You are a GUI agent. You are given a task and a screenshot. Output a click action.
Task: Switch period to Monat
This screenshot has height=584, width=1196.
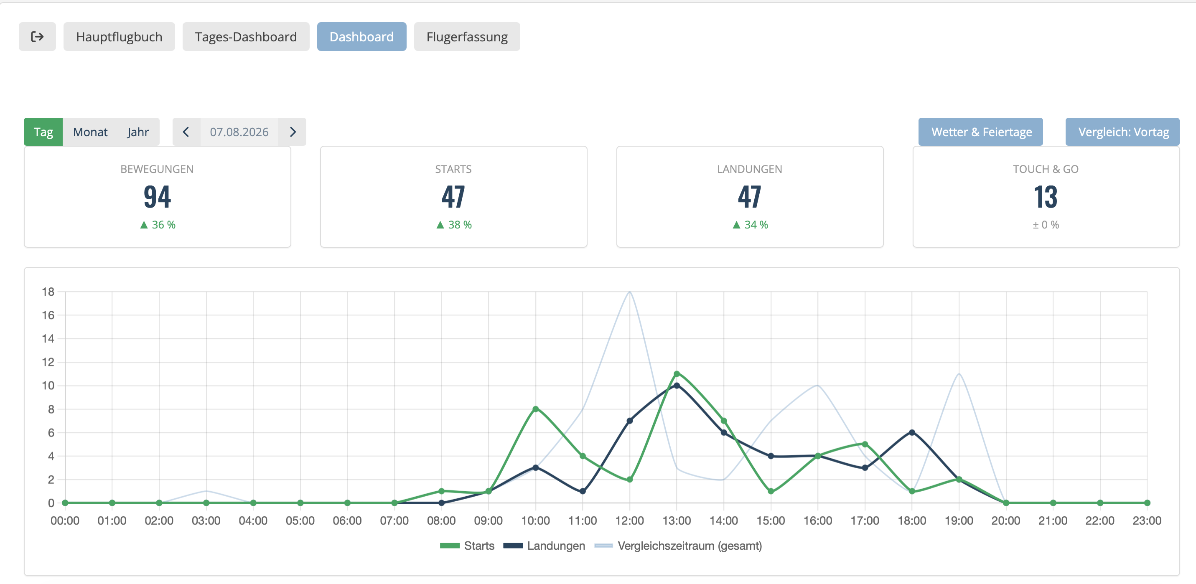pyautogui.click(x=90, y=132)
